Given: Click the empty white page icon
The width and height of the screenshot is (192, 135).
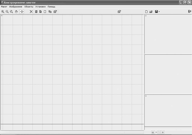Looking at the screenshot, I should click(x=45, y=12).
